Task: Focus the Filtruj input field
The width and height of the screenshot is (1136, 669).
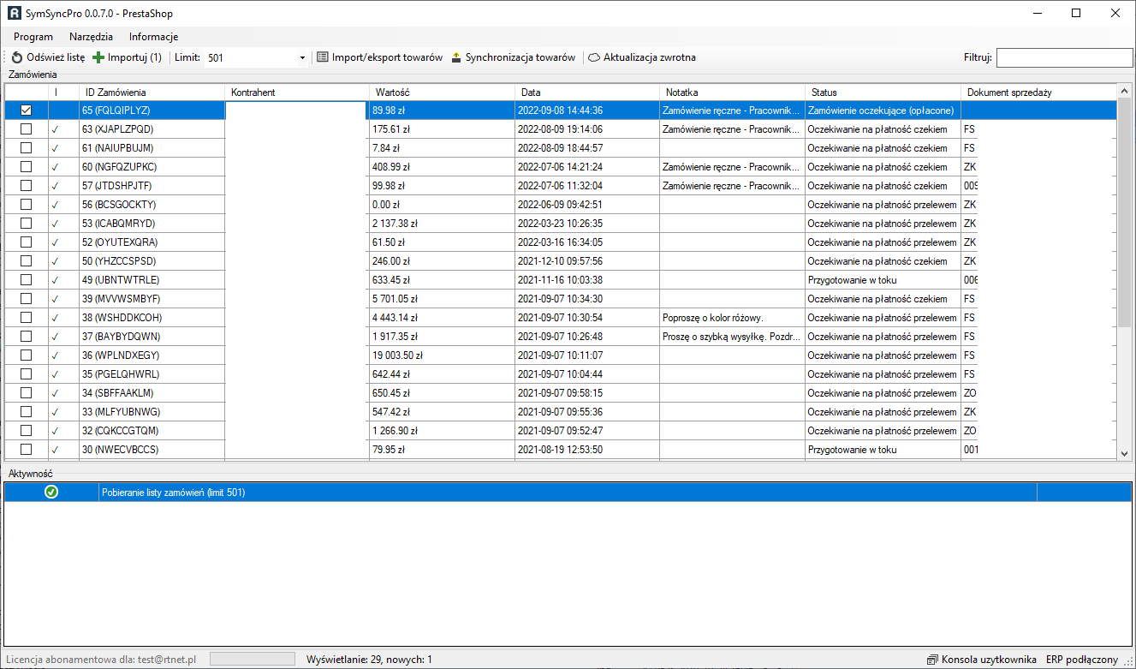Action: tap(1064, 57)
